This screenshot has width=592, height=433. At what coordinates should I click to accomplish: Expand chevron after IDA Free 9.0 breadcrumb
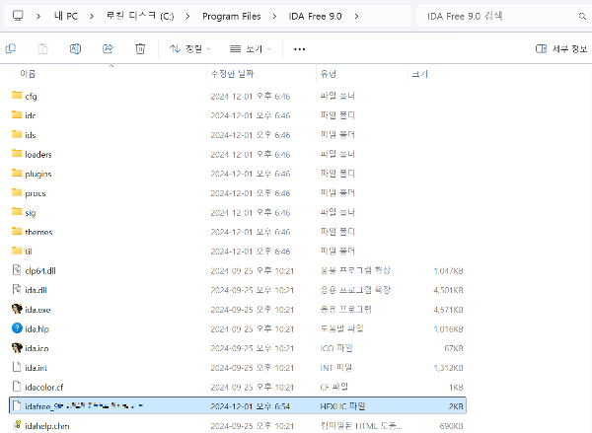pyautogui.click(x=356, y=16)
